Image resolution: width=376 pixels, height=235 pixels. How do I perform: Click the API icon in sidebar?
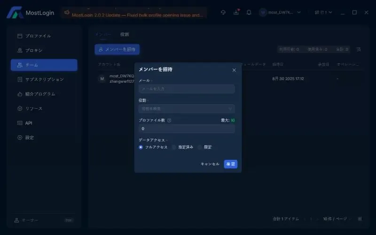(20, 123)
